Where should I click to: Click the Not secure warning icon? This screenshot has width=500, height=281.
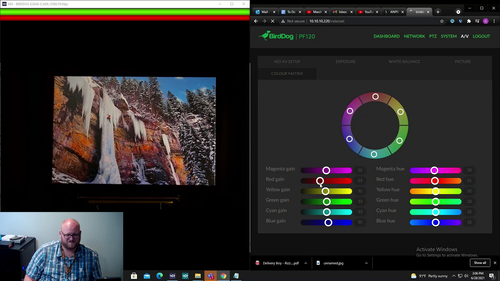tap(283, 21)
